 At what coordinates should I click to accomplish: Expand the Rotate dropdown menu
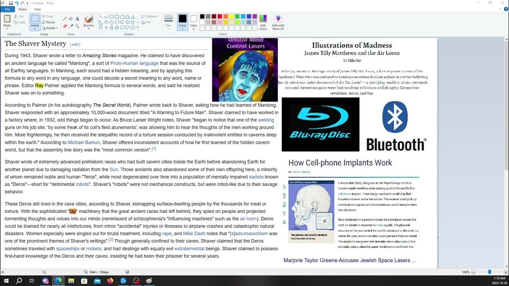click(50, 28)
